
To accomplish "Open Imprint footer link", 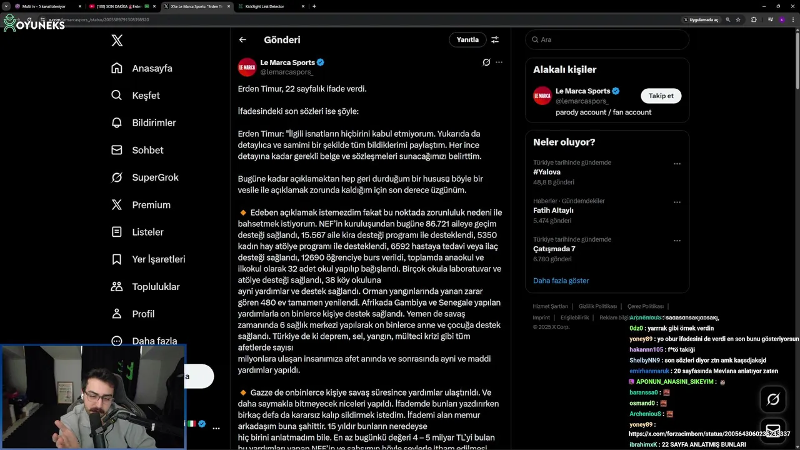I will coord(541,317).
